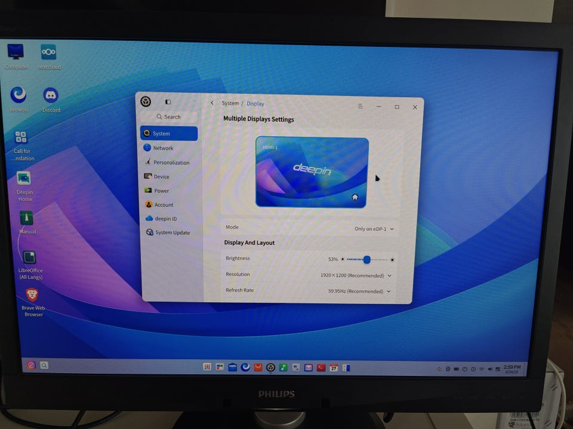Viewport: 573px width, 429px height.
Task: Open the Music app in dock
Action: pos(283,368)
